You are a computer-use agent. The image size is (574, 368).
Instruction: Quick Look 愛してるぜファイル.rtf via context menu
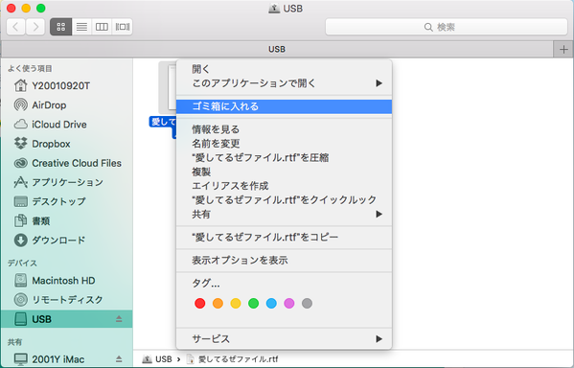284,200
